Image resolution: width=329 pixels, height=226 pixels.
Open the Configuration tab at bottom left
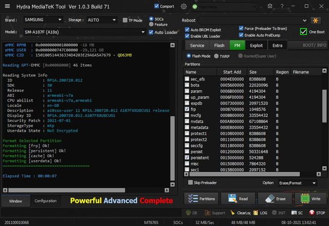pyautogui.click(x=45, y=201)
